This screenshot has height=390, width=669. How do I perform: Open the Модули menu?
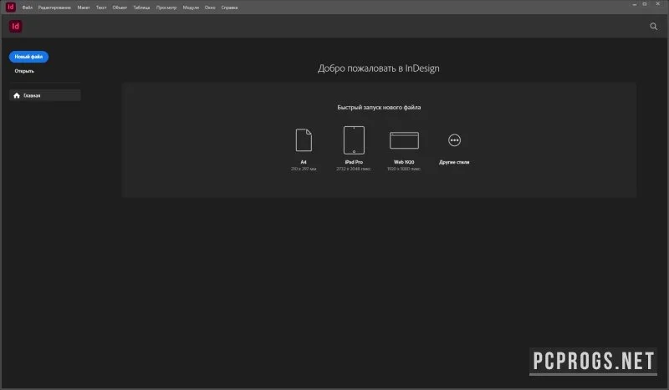tap(191, 8)
